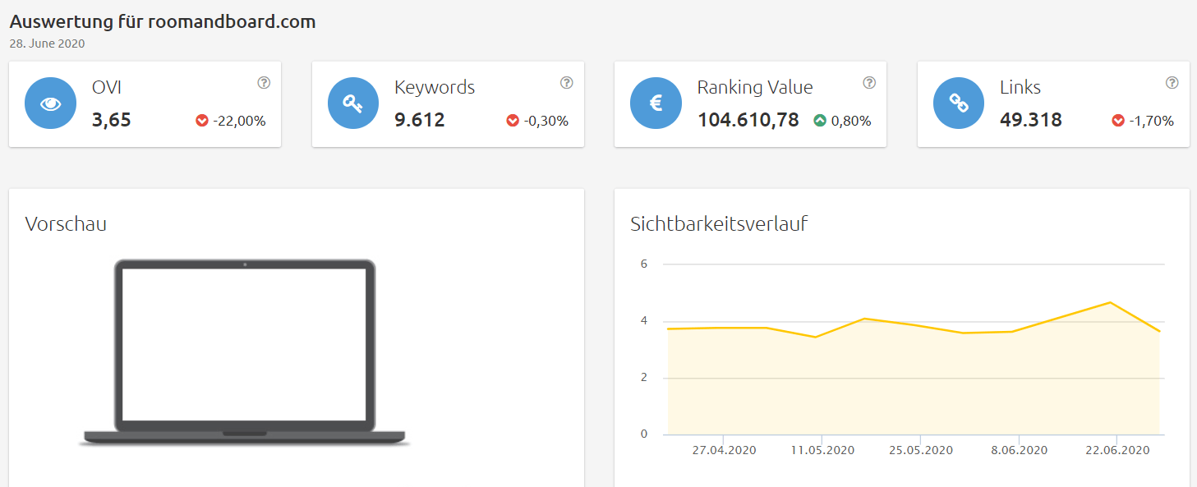
Task: Click the 25.05.2020 axis label
Action: [921, 450]
